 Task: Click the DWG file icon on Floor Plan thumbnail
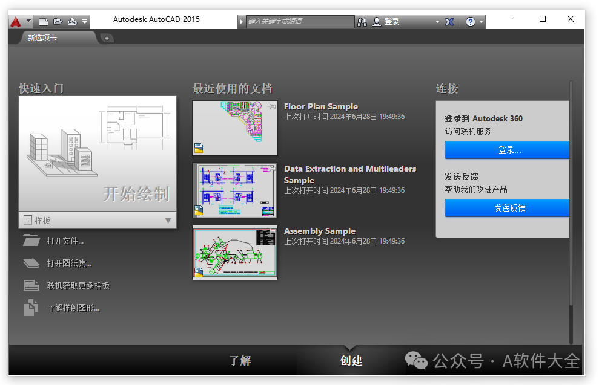point(199,148)
